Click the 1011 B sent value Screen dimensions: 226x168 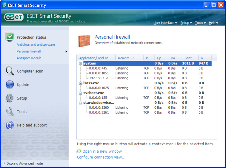[x=188, y=63]
